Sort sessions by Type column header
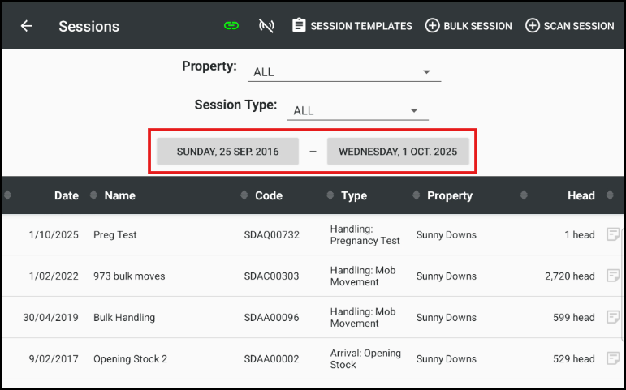626x390 pixels. pos(354,195)
